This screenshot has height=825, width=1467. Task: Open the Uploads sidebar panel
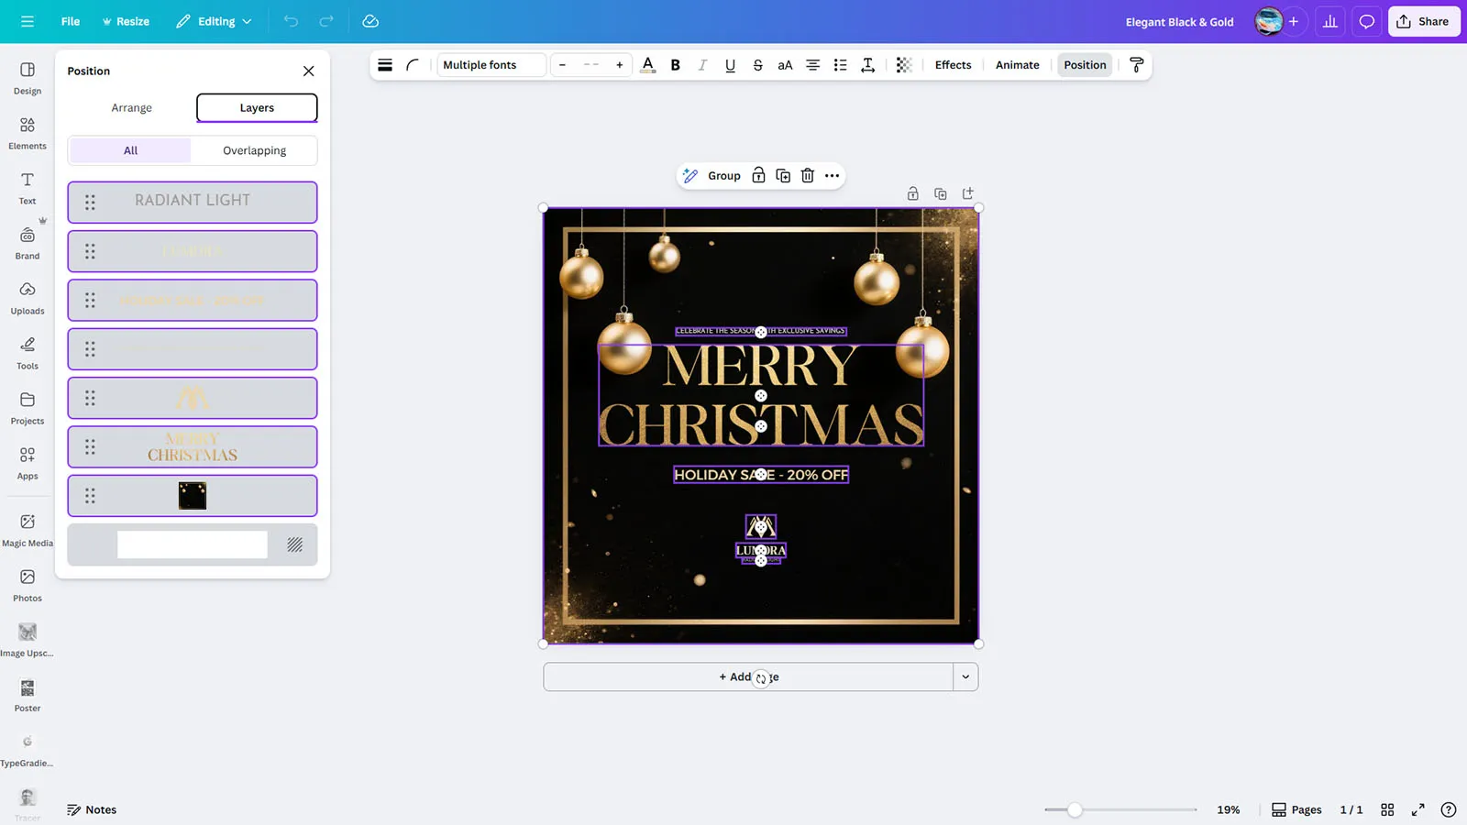pos(28,298)
